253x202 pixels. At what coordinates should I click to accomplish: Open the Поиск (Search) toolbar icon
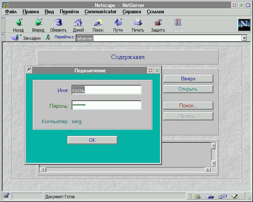point(98,24)
